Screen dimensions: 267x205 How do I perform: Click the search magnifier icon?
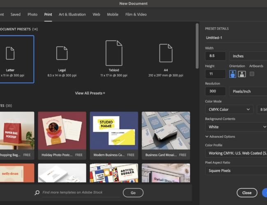point(37,193)
